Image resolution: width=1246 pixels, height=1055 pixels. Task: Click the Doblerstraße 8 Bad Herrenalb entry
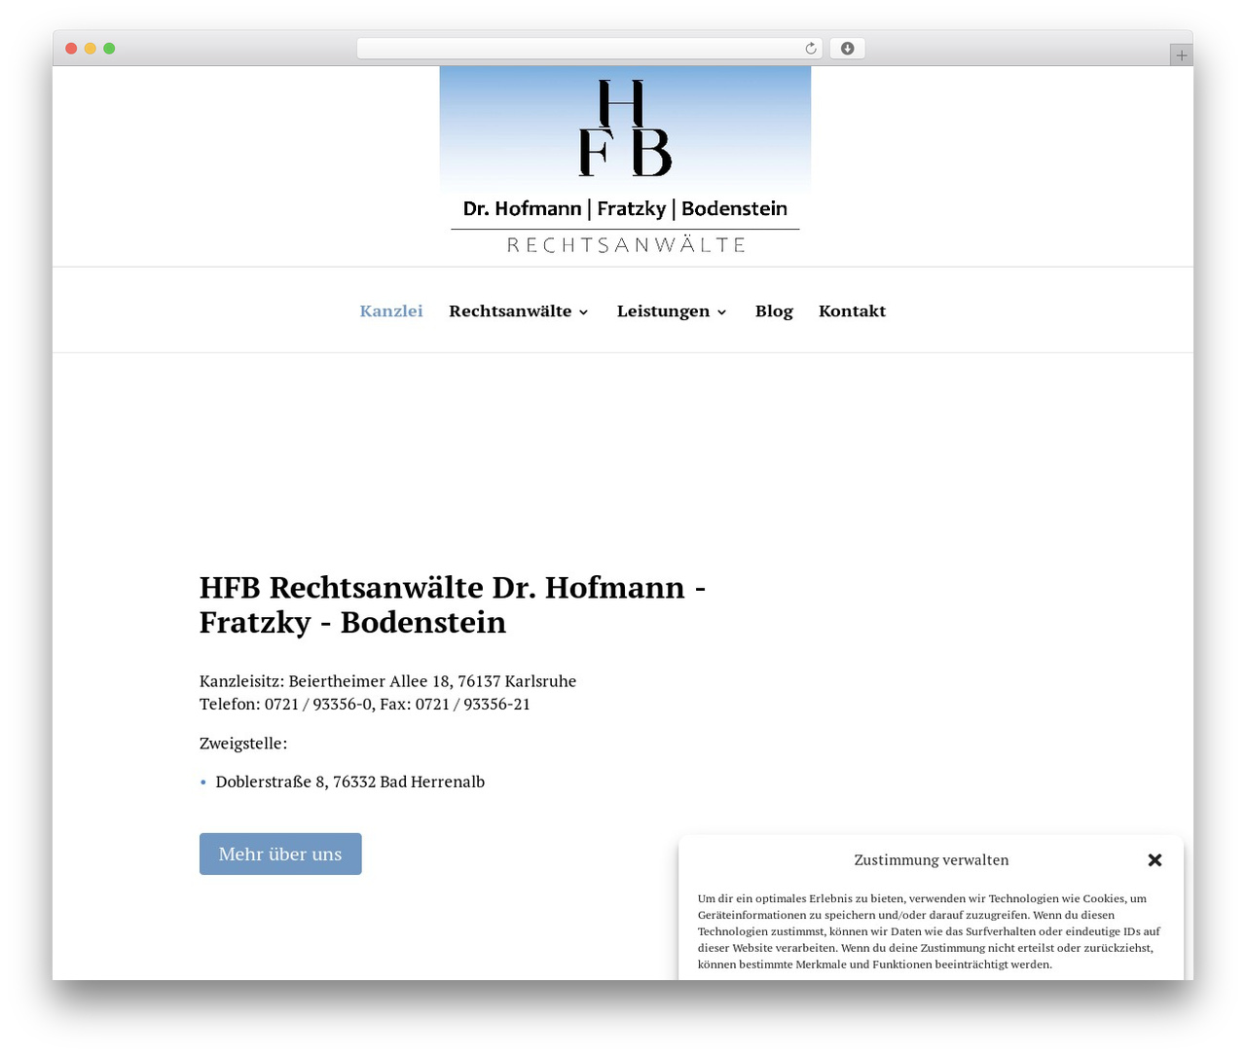[350, 782]
